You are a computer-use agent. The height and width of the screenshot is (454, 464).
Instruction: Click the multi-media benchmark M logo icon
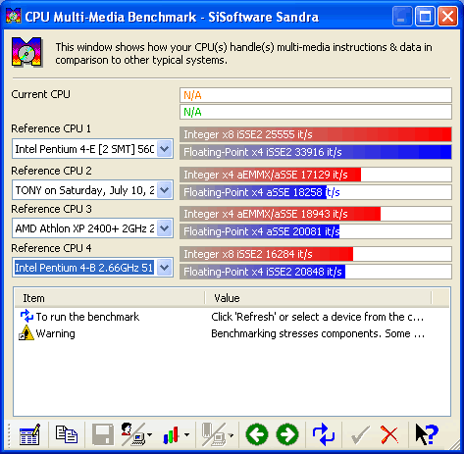tap(27, 52)
